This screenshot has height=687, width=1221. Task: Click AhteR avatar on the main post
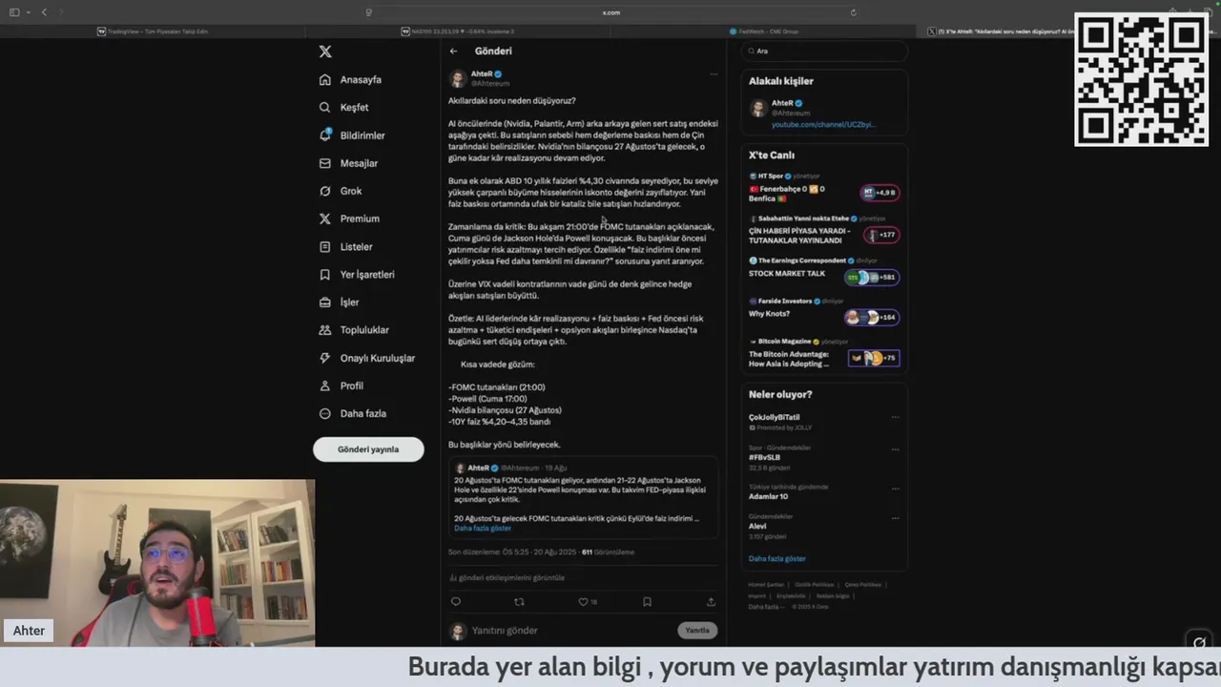click(x=457, y=78)
